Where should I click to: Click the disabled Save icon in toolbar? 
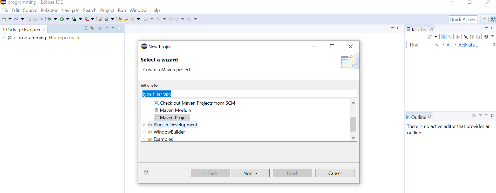tap(29, 19)
